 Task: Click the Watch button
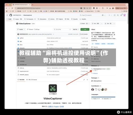(x=84, y=24)
